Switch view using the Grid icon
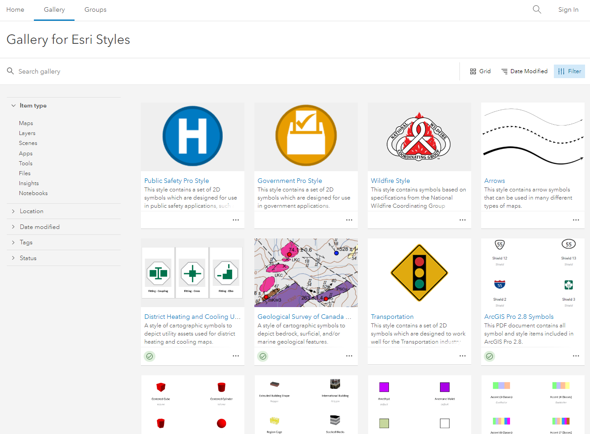 pyautogui.click(x=480, y=71)
